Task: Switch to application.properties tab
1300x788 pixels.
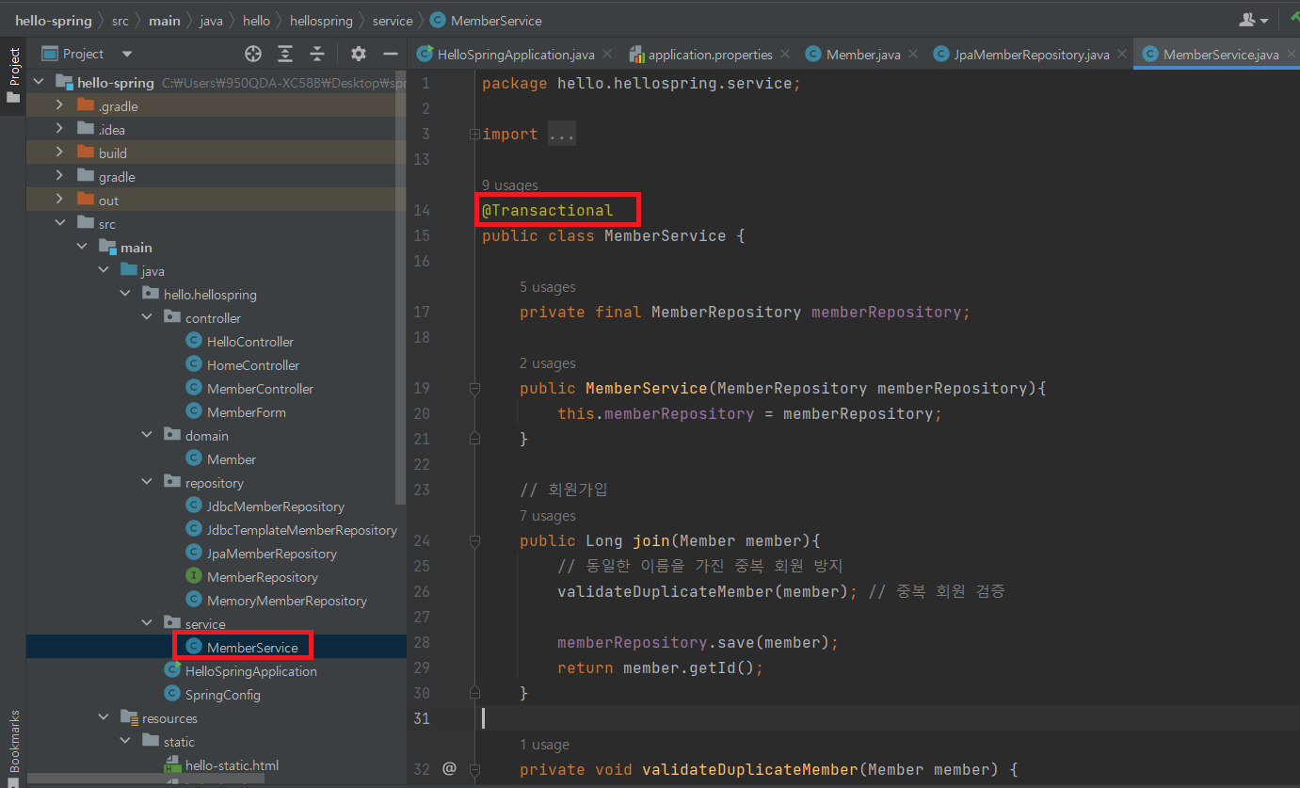Action: click(710, 55)
